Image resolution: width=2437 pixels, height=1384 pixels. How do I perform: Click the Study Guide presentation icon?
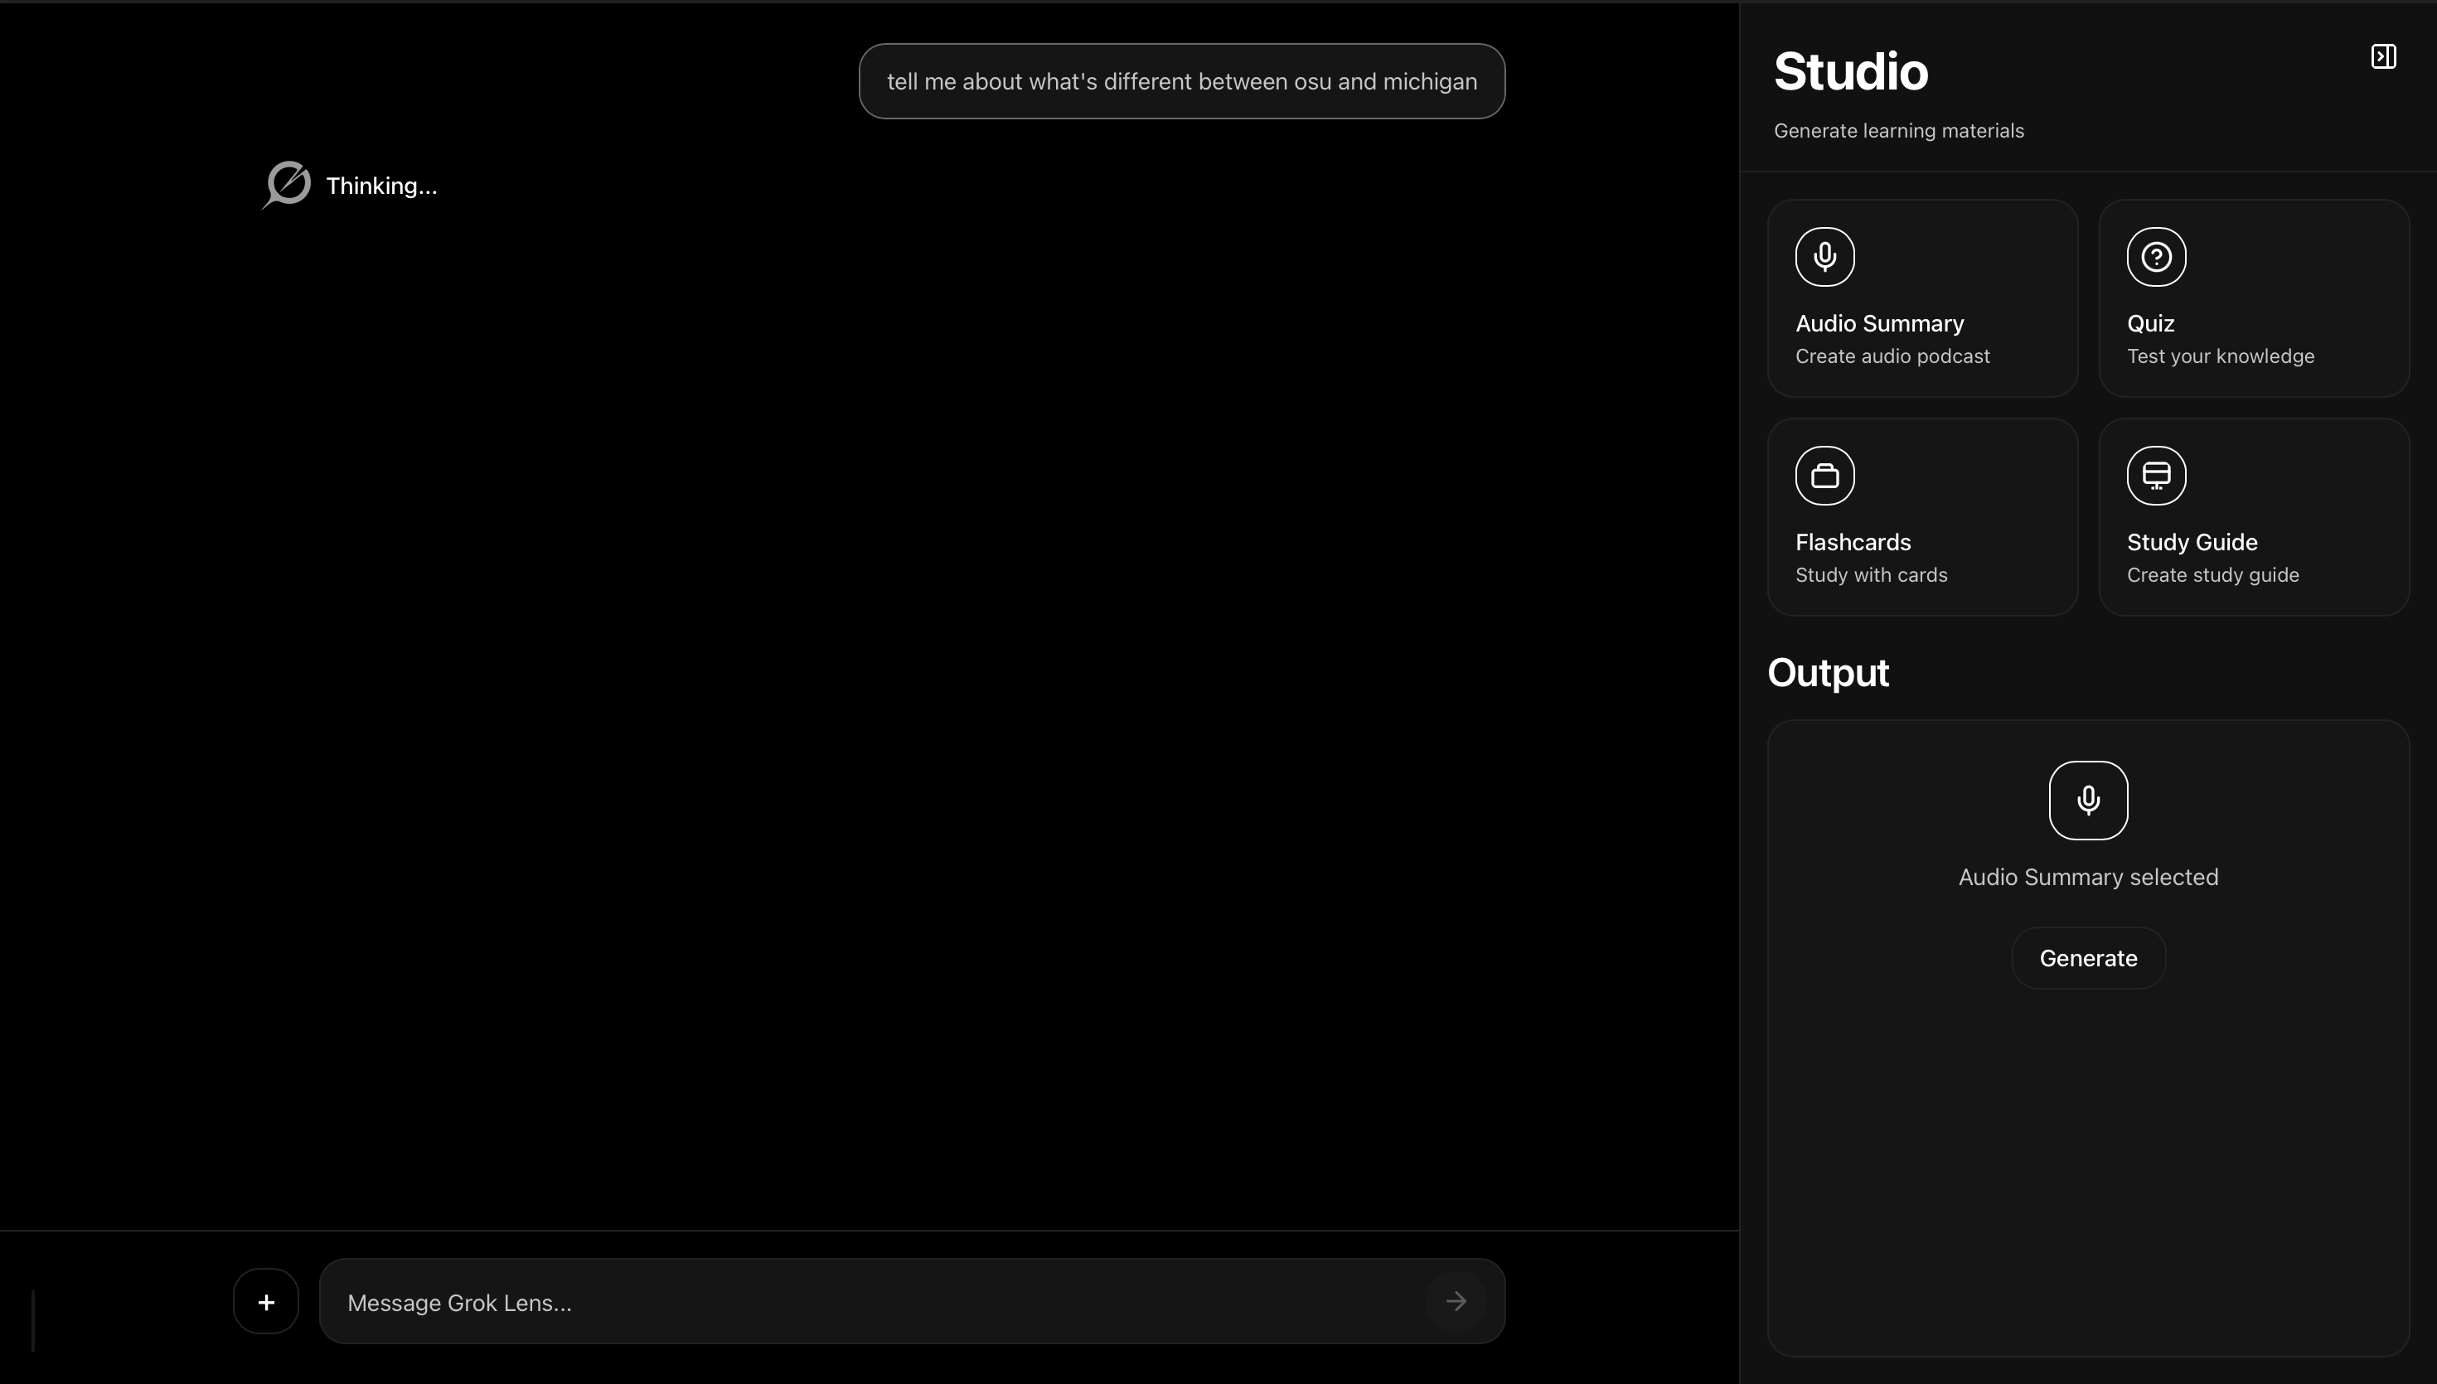2156,475
